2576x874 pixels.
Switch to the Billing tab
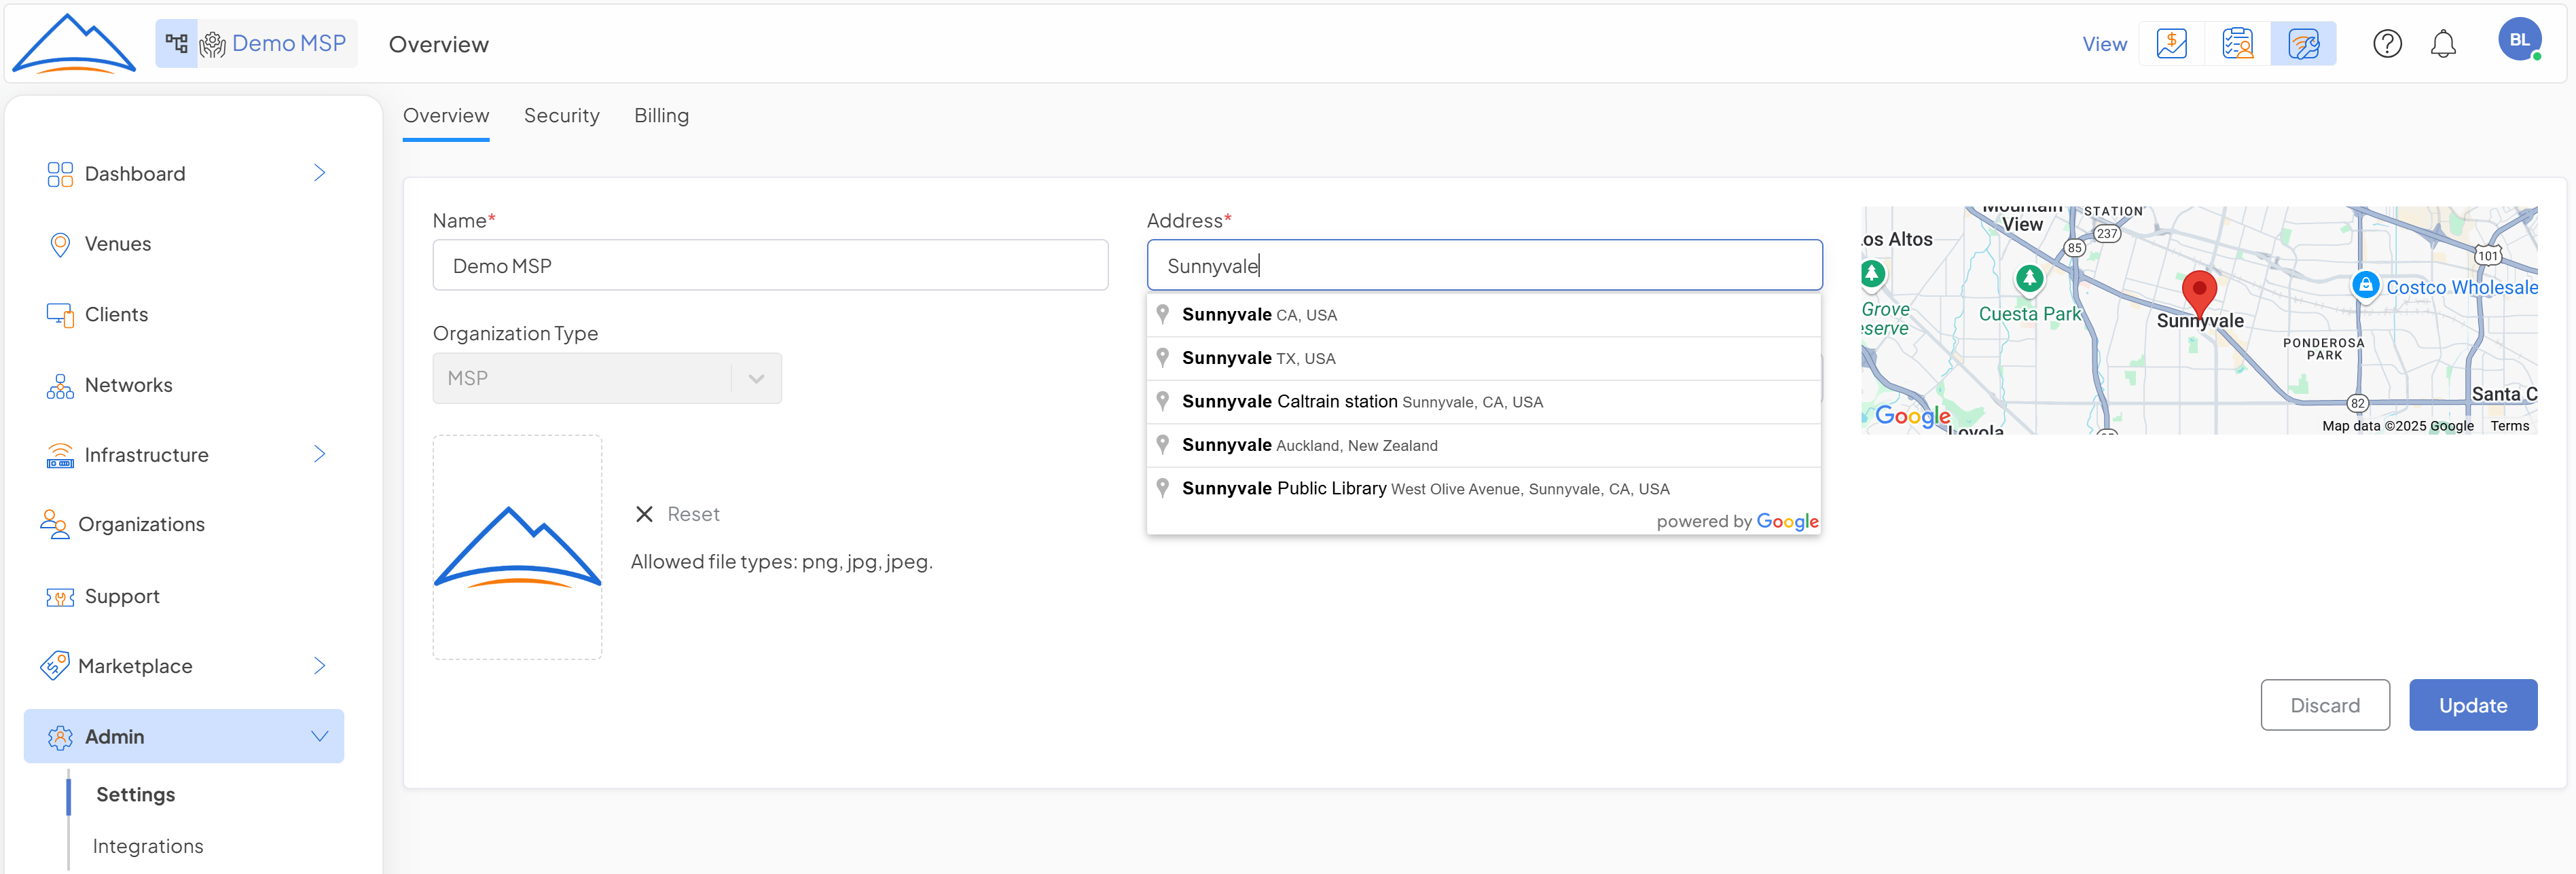(661, 116)
